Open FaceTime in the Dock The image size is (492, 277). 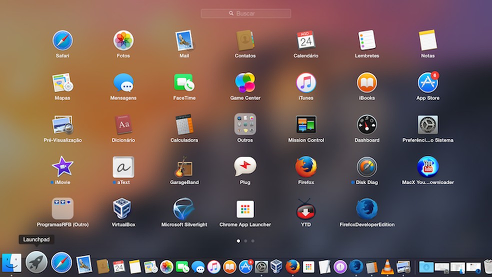pos(182,267)
